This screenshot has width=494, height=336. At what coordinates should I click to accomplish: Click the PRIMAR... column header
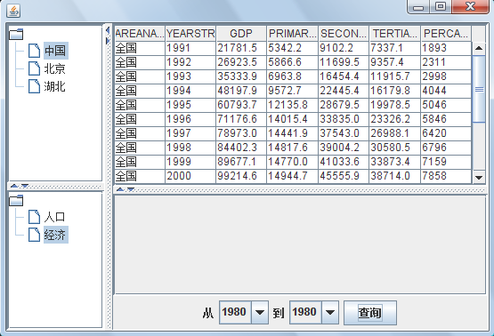292,34
